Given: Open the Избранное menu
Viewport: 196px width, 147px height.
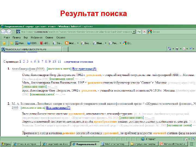Looking at the screenshot, I should tap(36, 38).
